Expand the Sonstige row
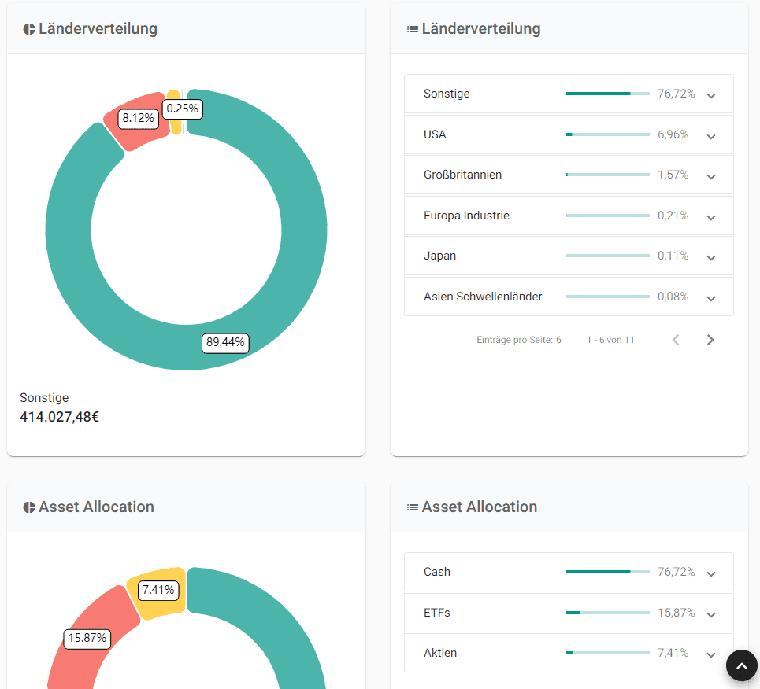The image size is (760, 689). tap(711, 95)
